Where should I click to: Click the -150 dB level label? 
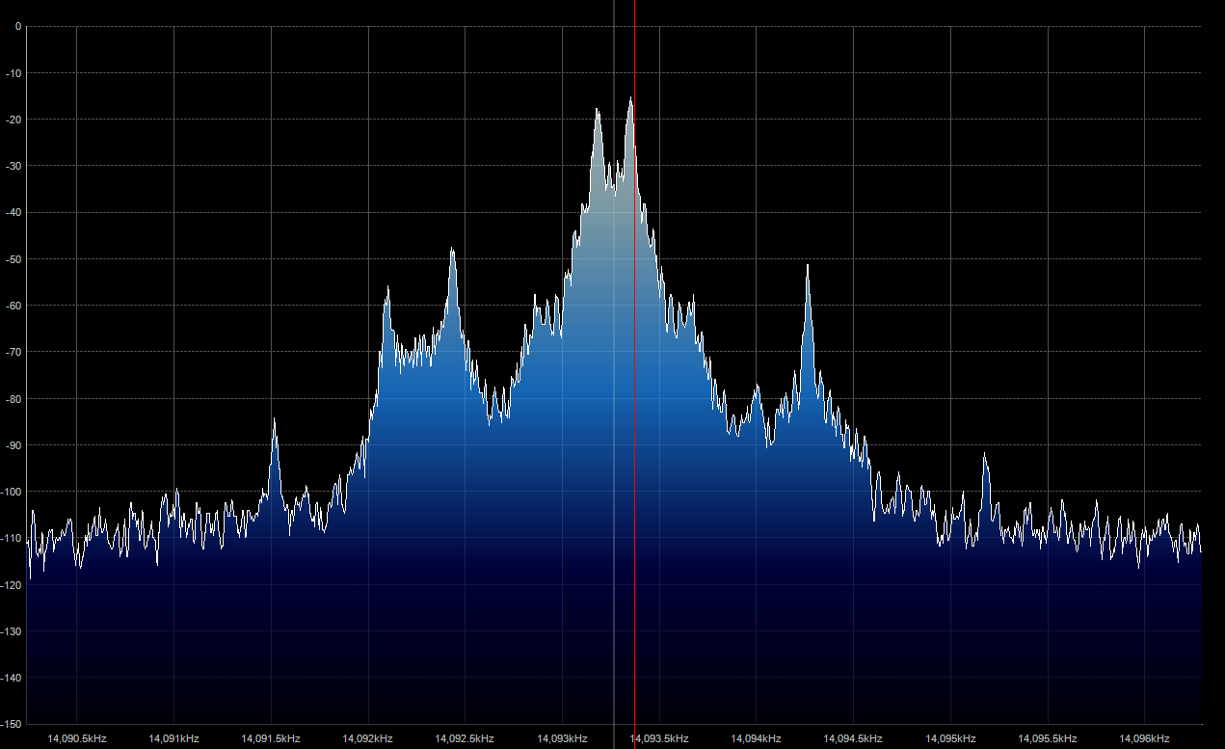(13, 724)
